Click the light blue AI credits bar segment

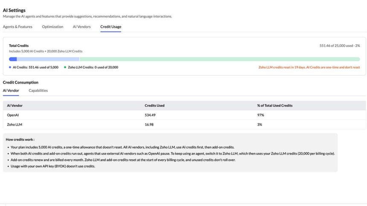48,59
